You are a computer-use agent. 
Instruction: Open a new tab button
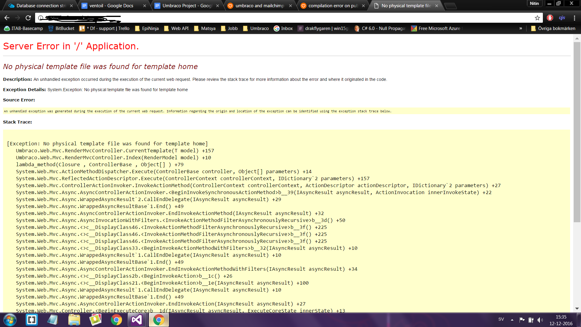pos(451,6)
